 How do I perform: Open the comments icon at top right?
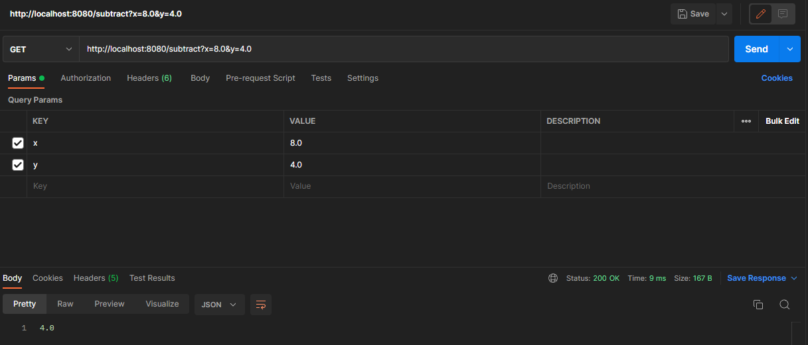click(x=783, y=14)
